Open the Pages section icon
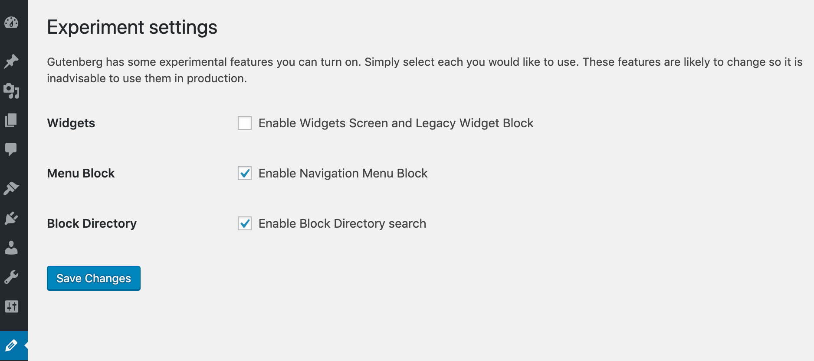The height and width of the screenshot is (361, 814). point(11,120)
